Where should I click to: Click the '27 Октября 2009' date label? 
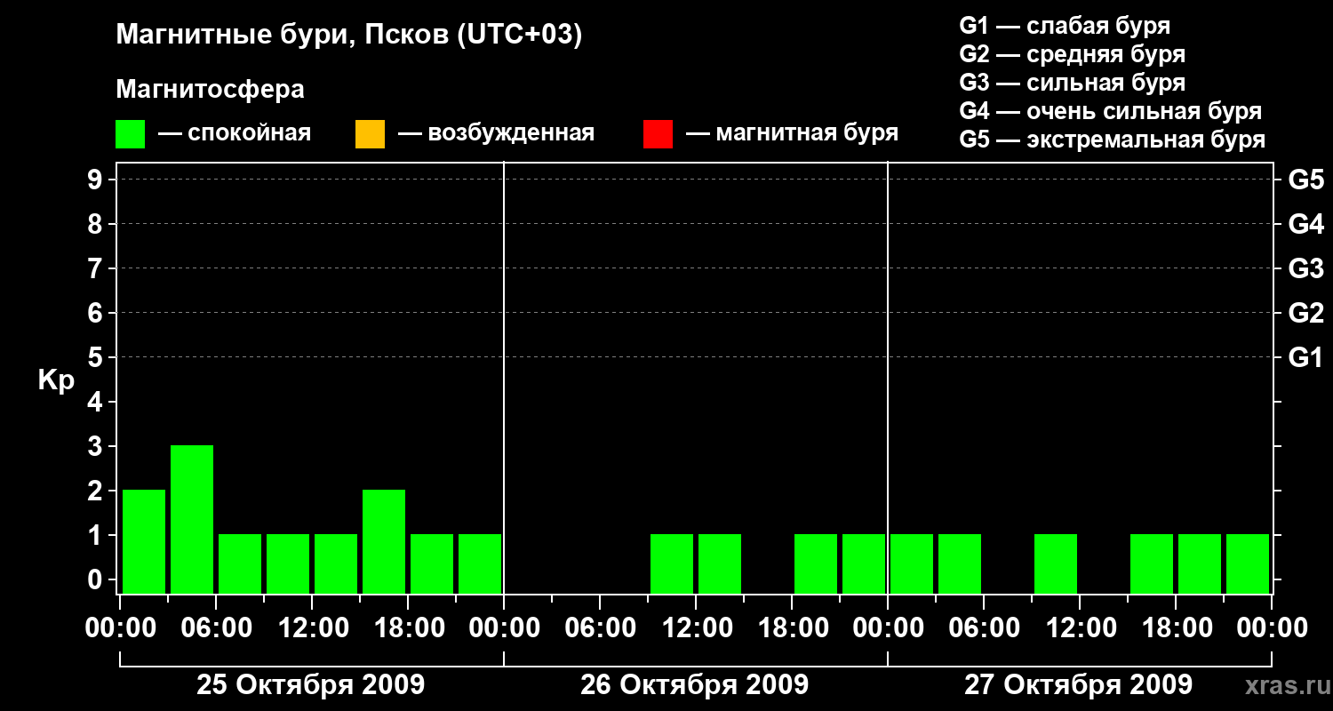click(1078, 684)
